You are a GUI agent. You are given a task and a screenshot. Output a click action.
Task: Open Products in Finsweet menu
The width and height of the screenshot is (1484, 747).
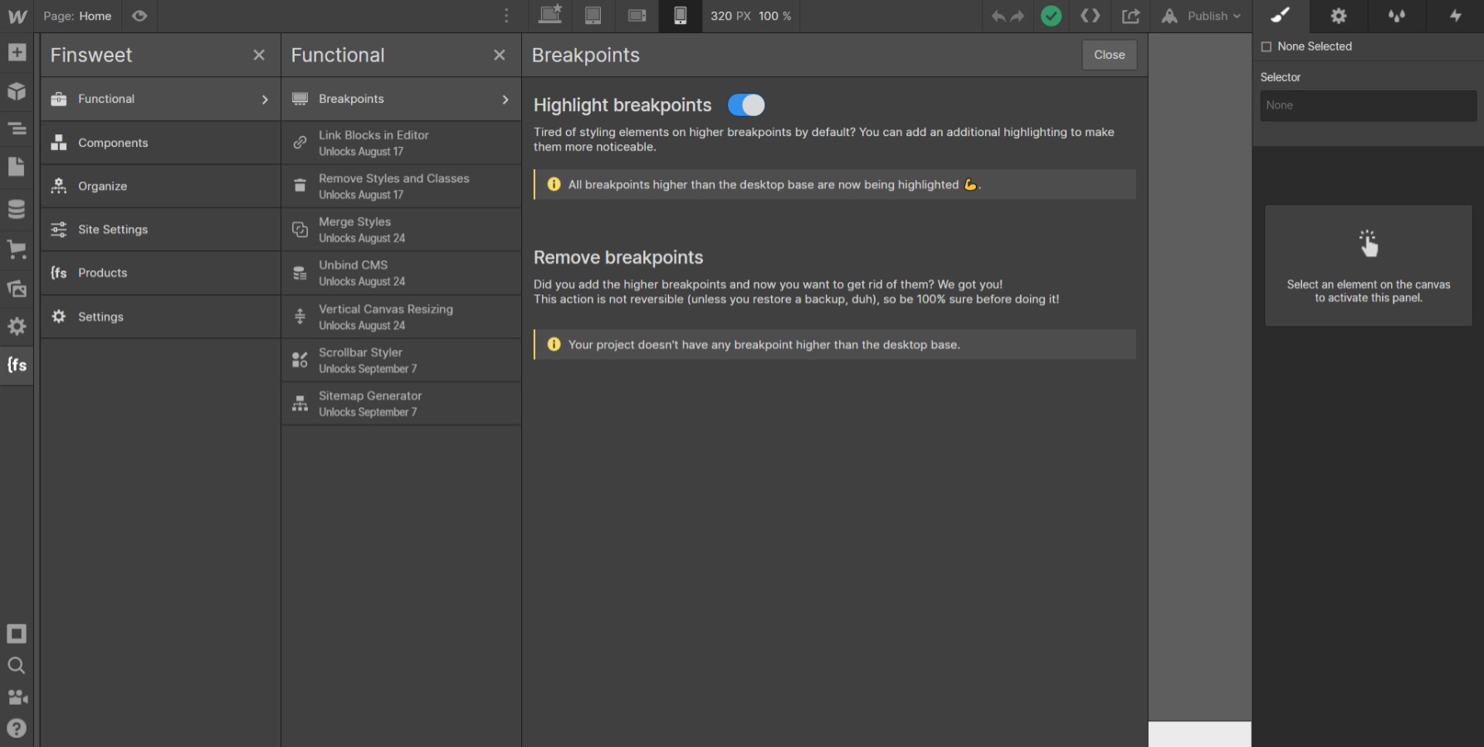click(x=160, y=273)
